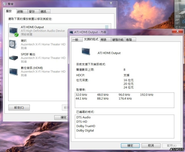Click level meter beside ATI HDMI Output
The width and height of the screenshot is (185, 152).
click(107, 27)
